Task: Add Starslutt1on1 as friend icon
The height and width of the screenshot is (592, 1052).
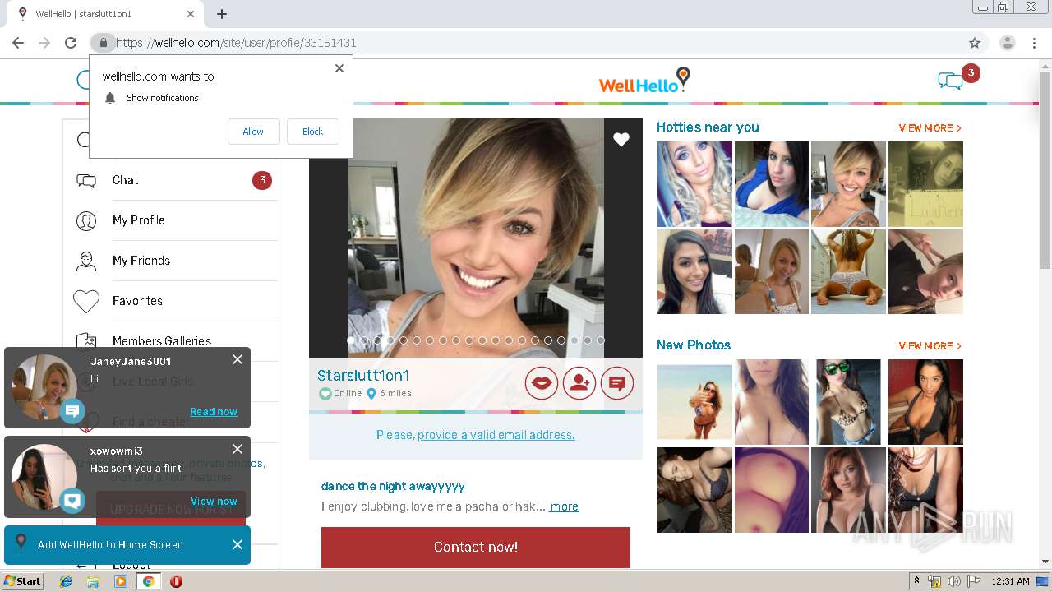Action: coord(579,382)
